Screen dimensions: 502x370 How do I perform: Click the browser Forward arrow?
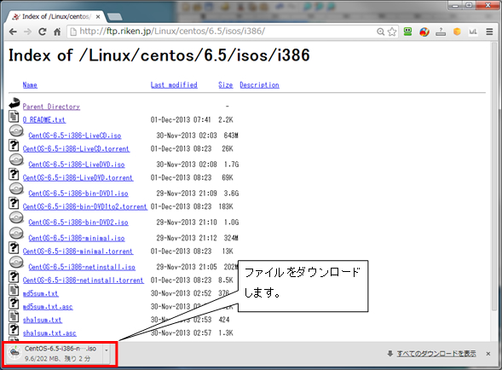pyautogui.click(x=27, y=32)
